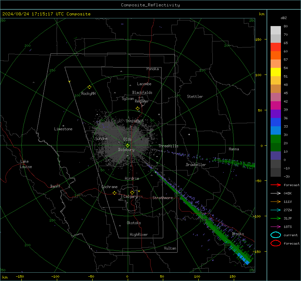Click the white plus marker west of Hanna
Viewport: 301px width, 281px height.
click(x=189, y=134)
